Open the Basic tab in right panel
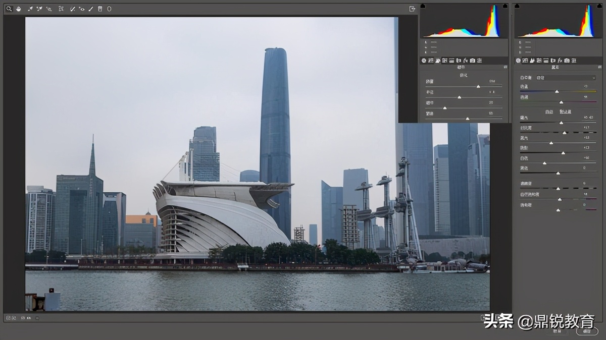The width and height of the screenshot is (606, 340). point(518,61)
